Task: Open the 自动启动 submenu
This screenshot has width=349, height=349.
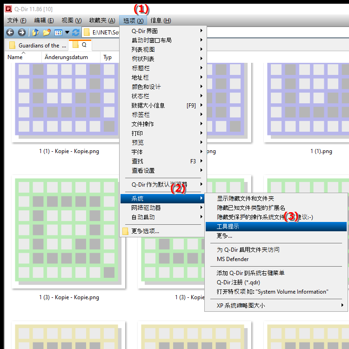Action: 163,217
